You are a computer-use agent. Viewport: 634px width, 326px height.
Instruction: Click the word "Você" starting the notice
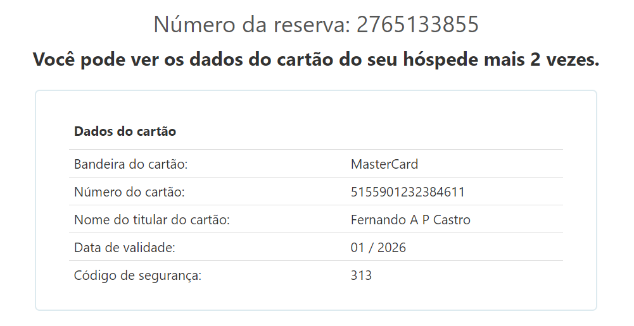click(x=54, y=60)
